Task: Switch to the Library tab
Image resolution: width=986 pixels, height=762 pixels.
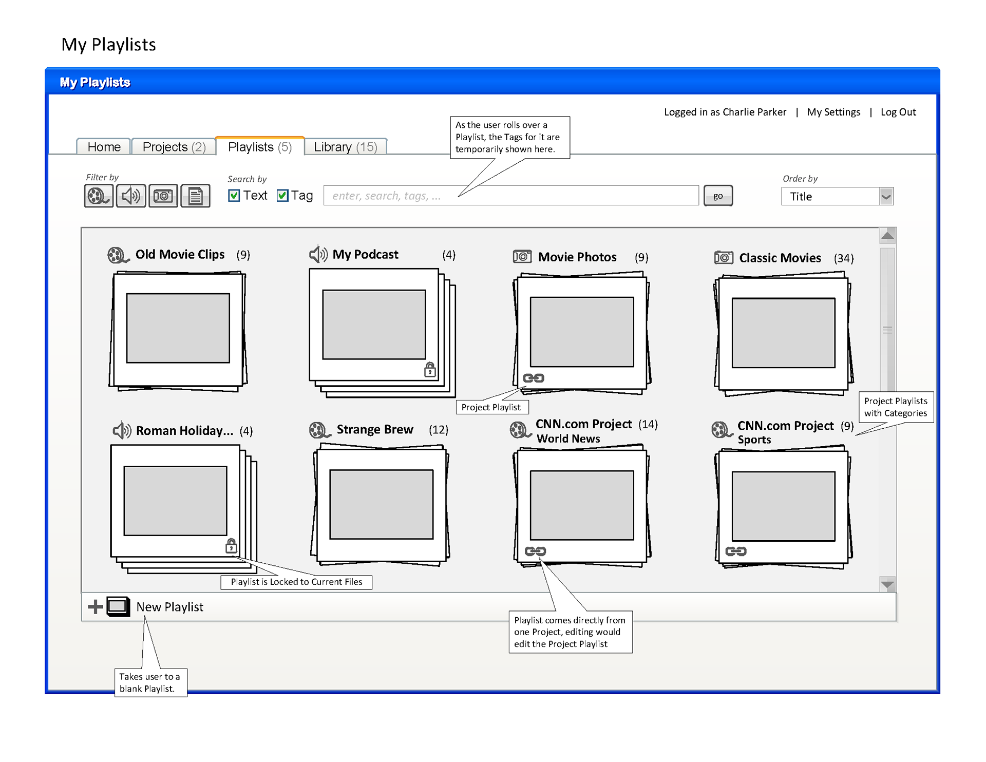Action: click(345, 147)
